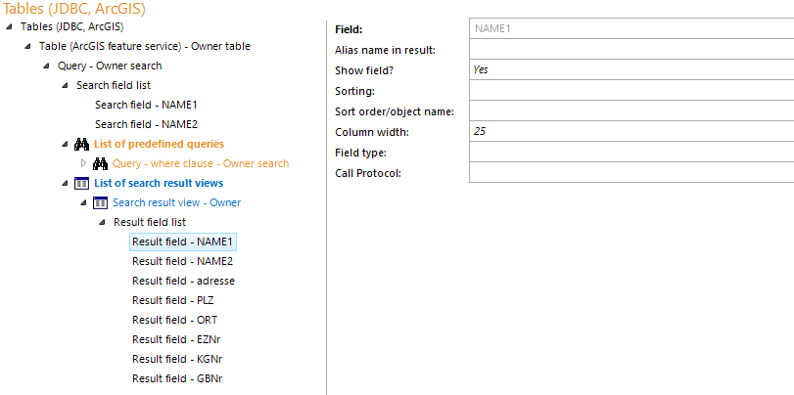Viewport: 794px width, 395px height.
Task: Collapse List of predefined queries arrow
Action: click(x=65, y=144)
